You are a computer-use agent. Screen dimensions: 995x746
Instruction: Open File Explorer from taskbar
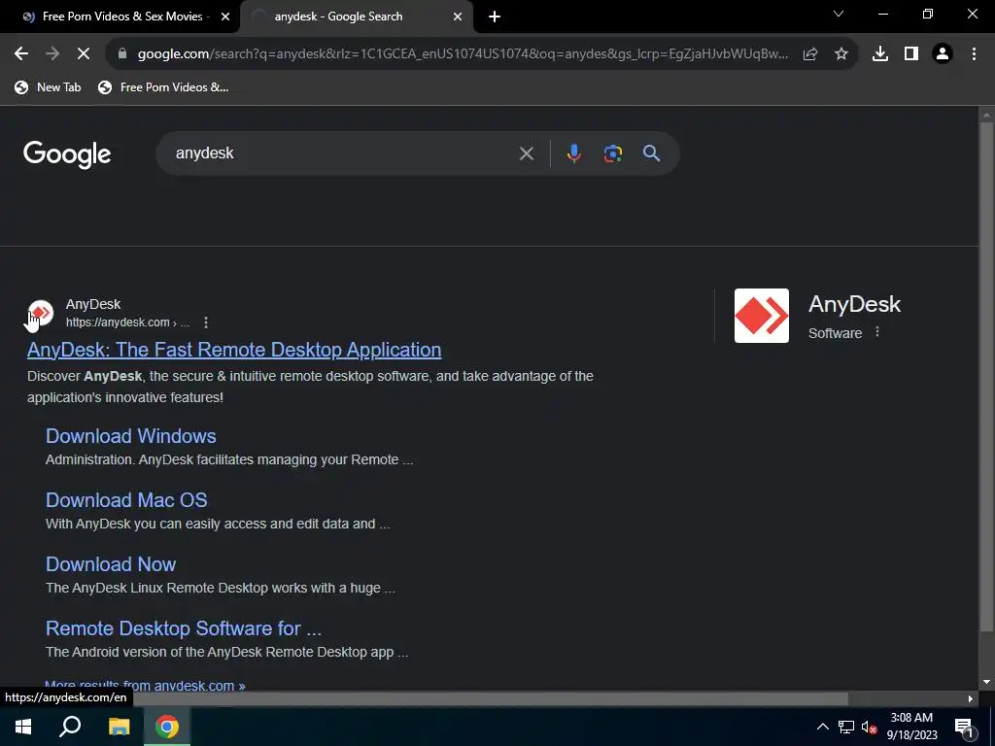point(119,727)
